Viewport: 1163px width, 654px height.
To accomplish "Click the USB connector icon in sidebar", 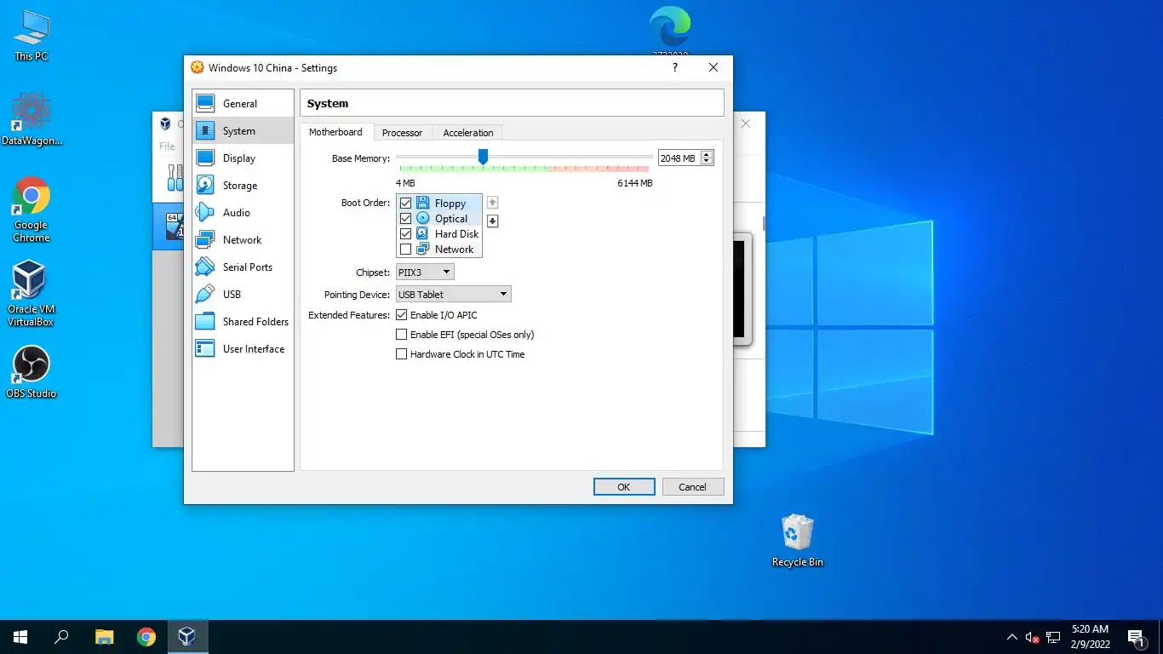I will (x=205, y=294).
